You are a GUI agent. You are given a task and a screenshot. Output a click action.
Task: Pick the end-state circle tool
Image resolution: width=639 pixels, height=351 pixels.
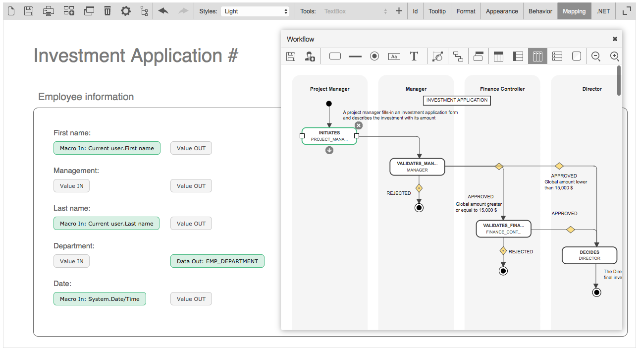tap(374, 57)
